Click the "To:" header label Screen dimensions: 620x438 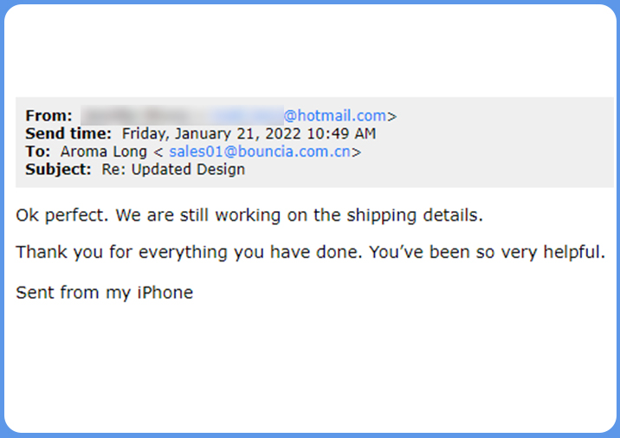39,151
